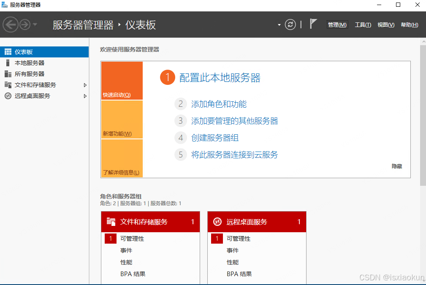The height and width of the screenshot is (285, 426).
Task: Click the 所有服务器 server stack icon
Action: click(x=7, y=73)
